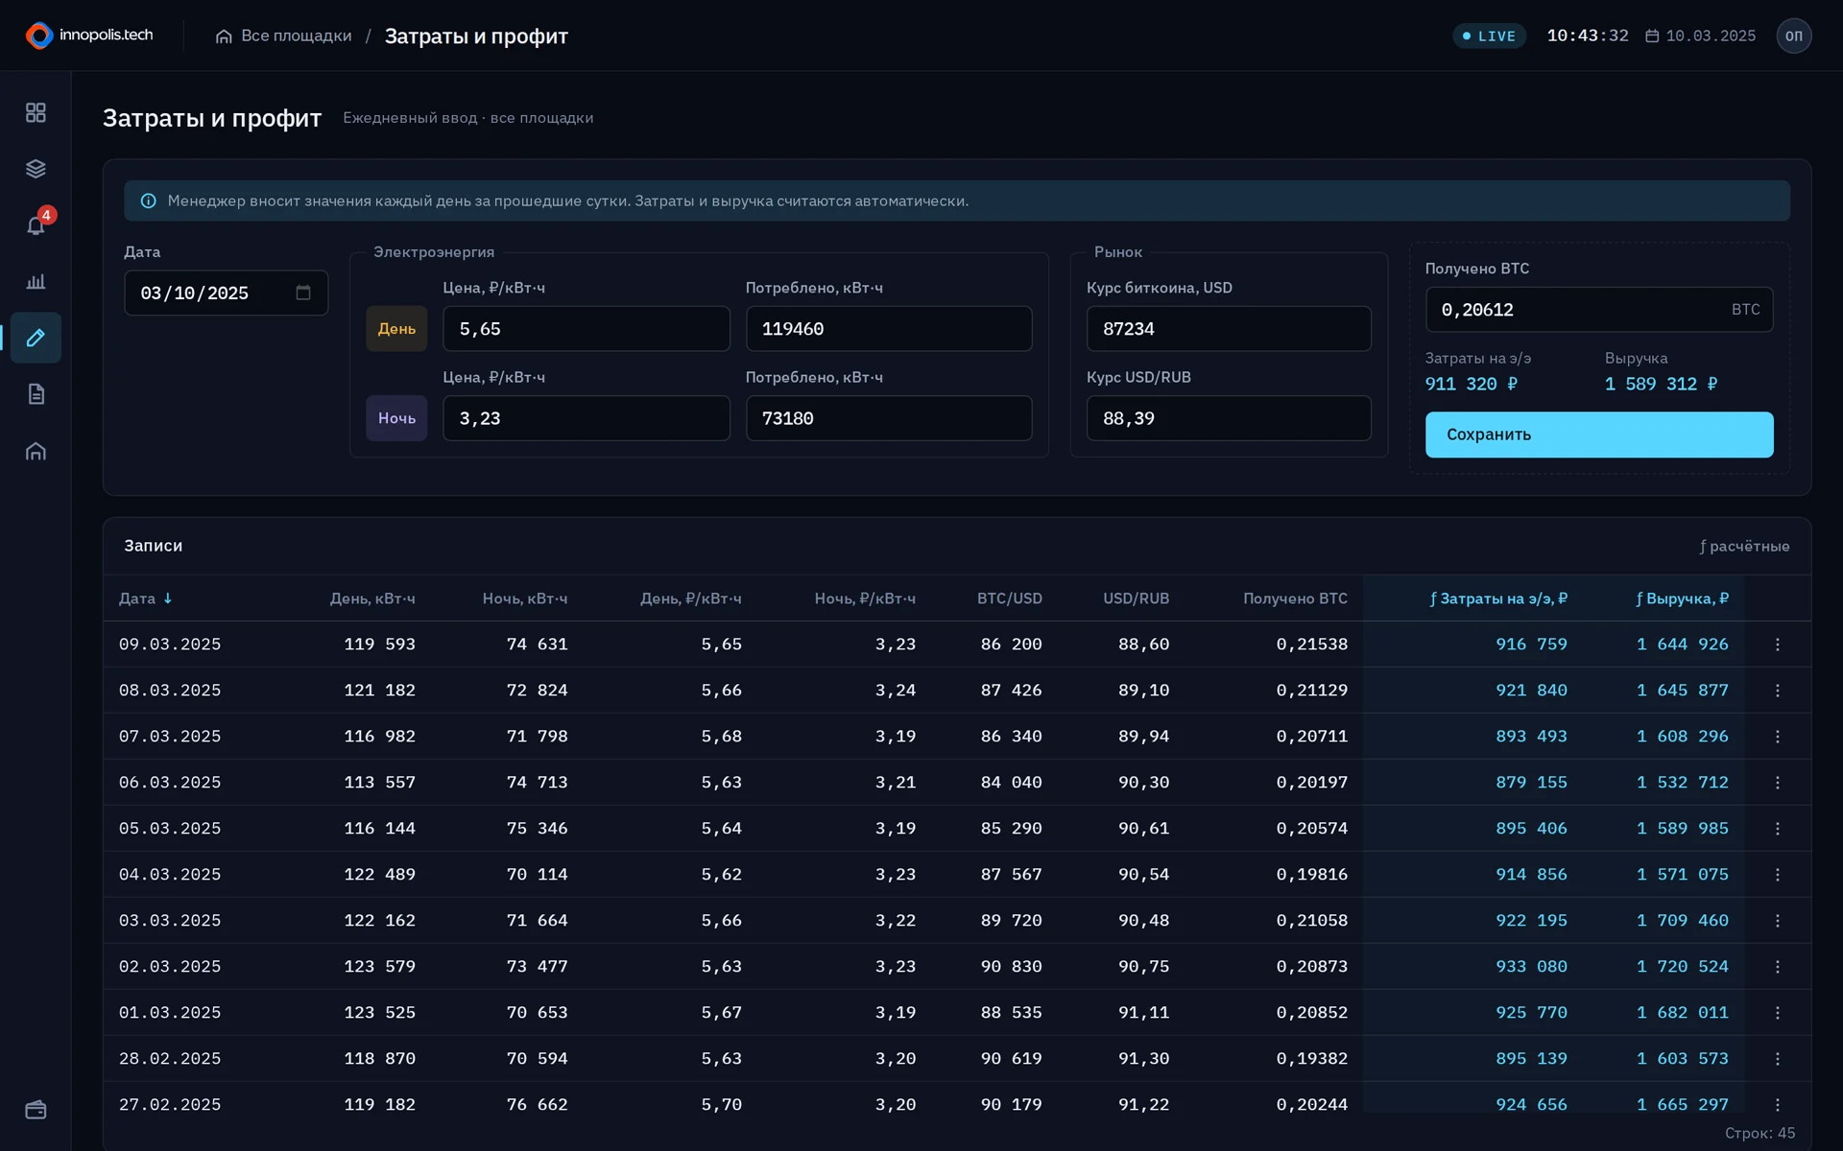This screenshot has height=1151, width=1843.
Task: Click the innopolis.tech logo
Action: pos(89,35)
